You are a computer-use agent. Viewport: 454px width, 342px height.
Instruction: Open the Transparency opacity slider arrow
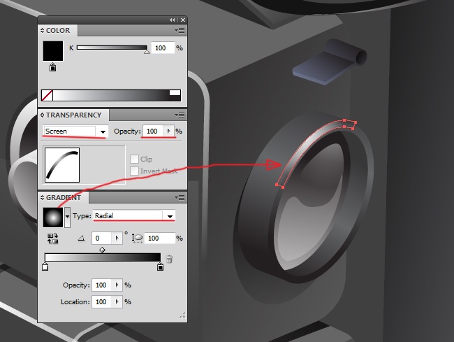click(169, 131)
